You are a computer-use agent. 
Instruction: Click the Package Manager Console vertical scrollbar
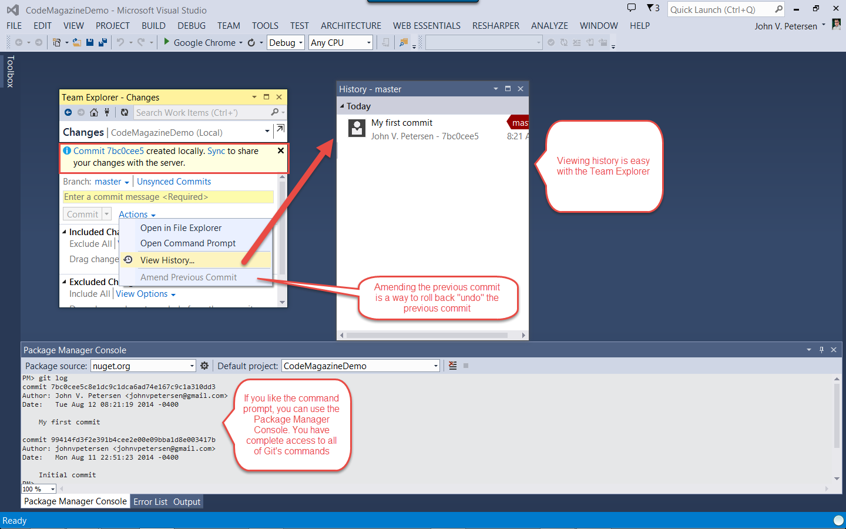coord(837,428)
